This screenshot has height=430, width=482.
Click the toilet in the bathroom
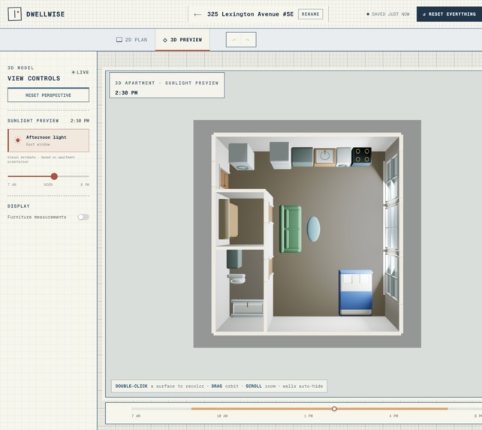coord(236,278)
